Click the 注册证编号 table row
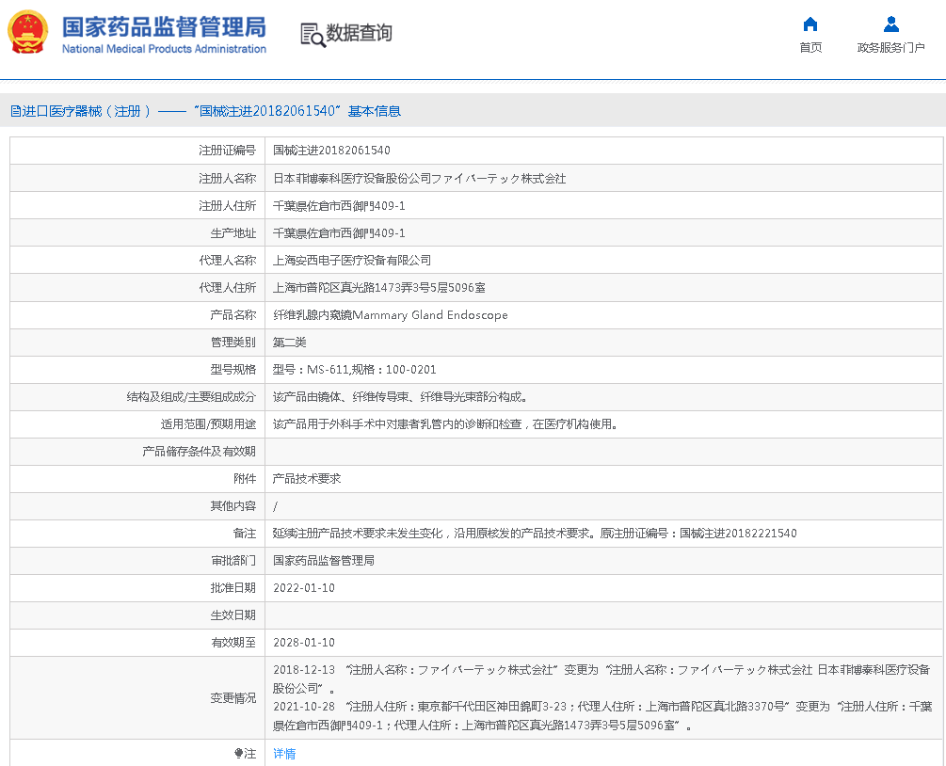The height and width of the screenshot is (766, 946). tap(471, 151)
